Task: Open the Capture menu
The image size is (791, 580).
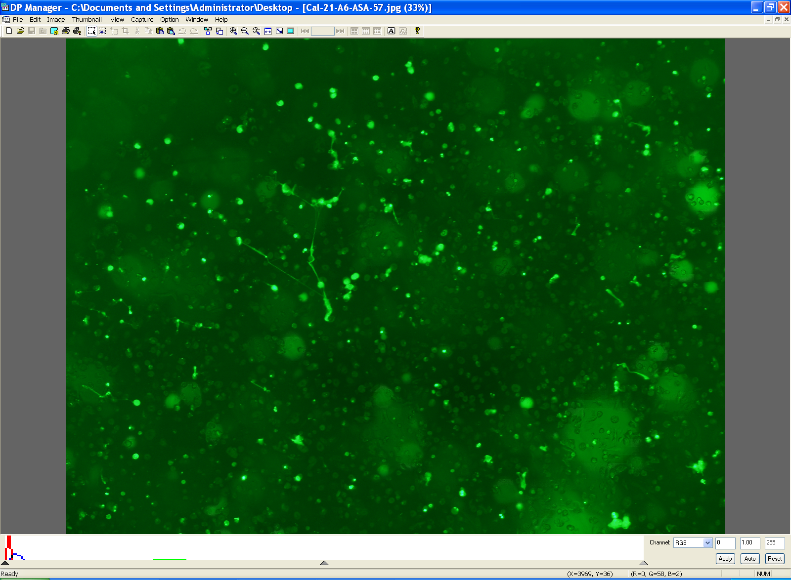Action: 142,20
